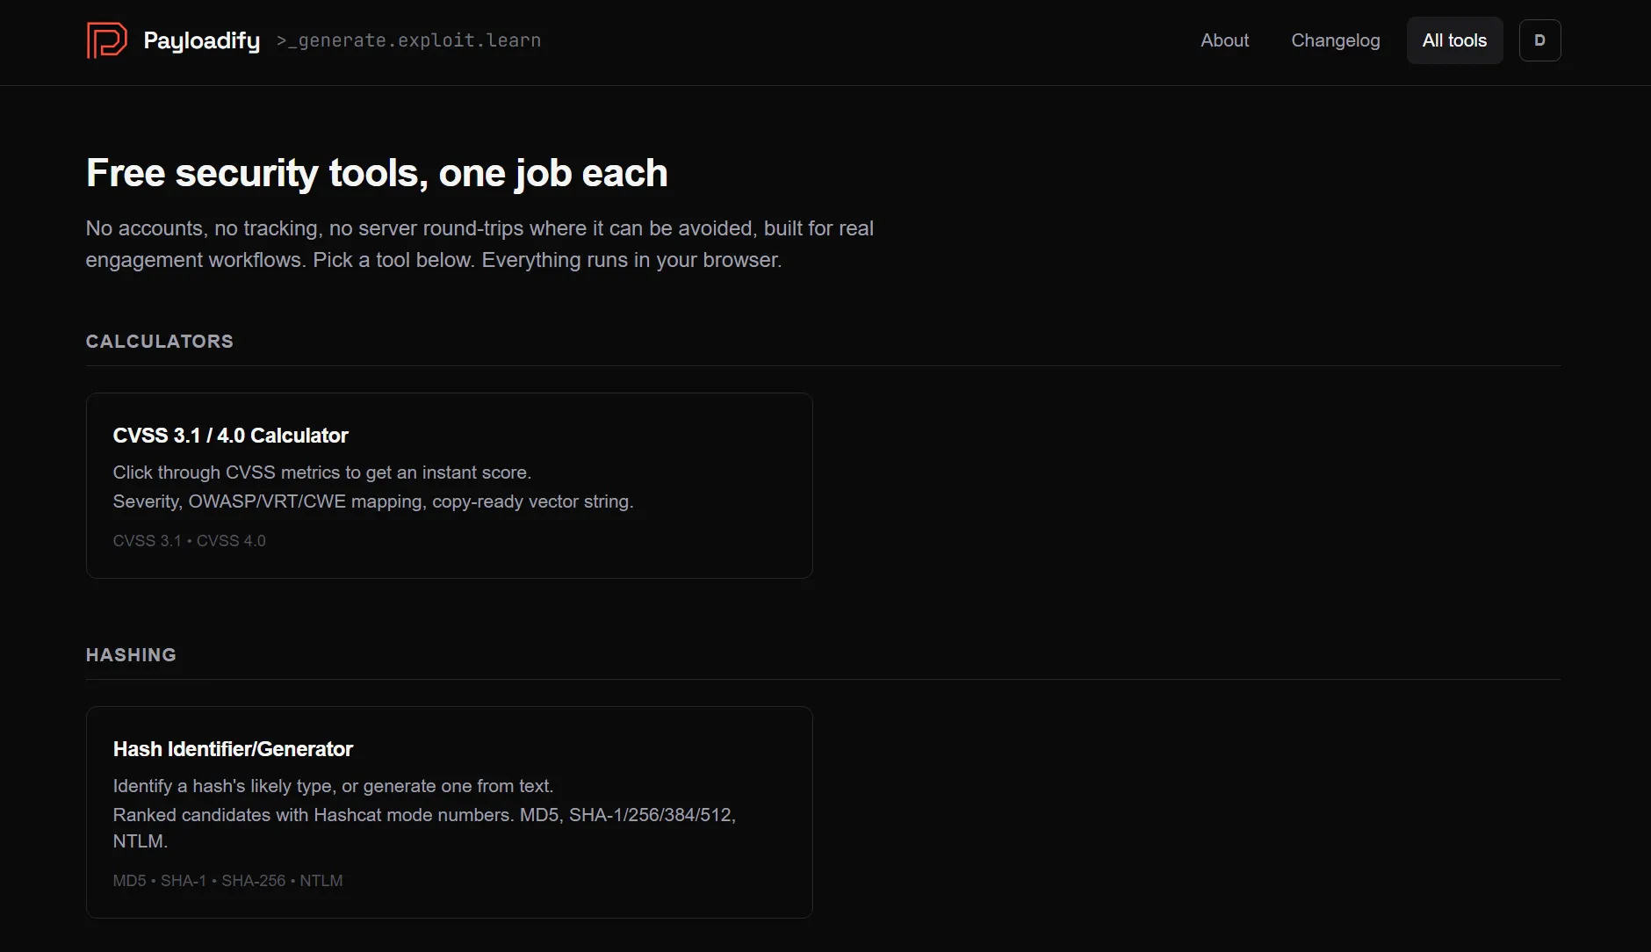Click the Payloadify logo icon

[107, 40]
